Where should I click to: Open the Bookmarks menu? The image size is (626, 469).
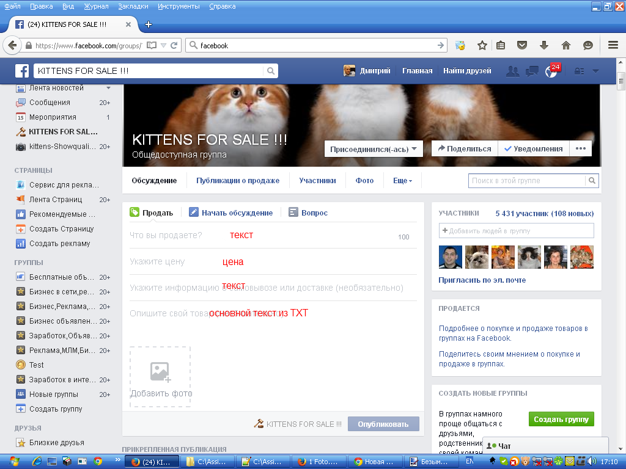click(x=133, y=6)
